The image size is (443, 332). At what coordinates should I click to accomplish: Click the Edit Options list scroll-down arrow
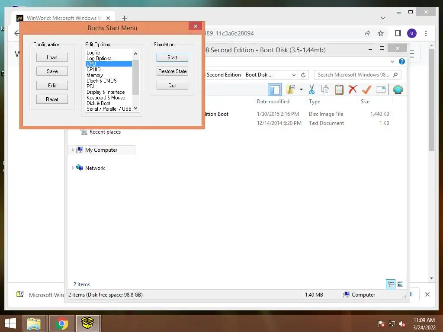tap(135, 108)
